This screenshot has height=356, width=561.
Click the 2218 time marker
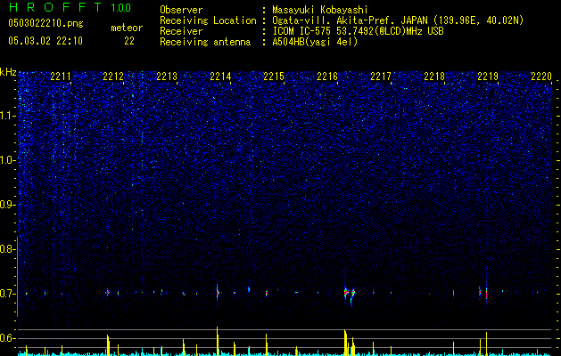pyautogui.click(x=434, y=77)
